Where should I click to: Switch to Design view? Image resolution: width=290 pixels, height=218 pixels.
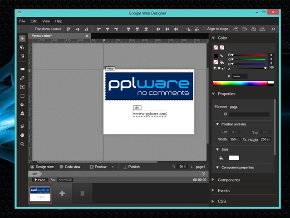(x=42, y=167)
